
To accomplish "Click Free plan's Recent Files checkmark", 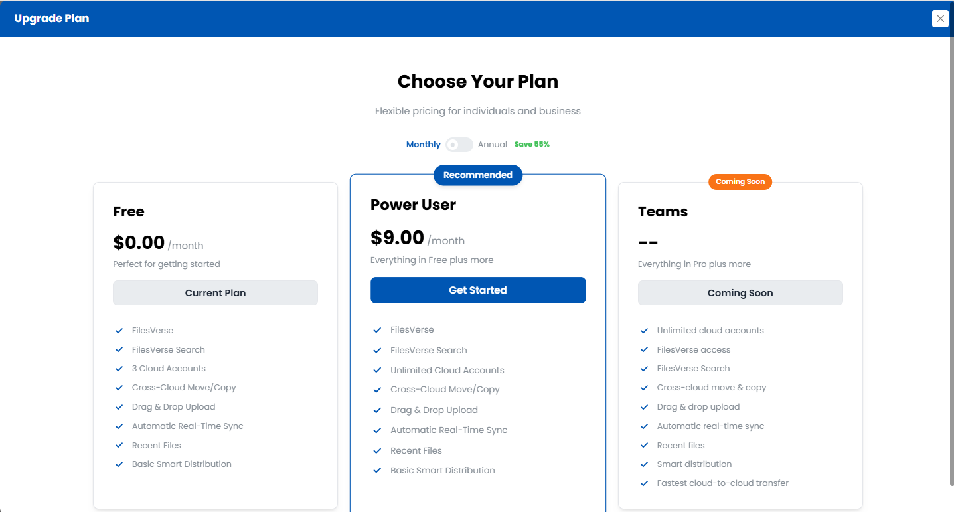I will [119, 446].
